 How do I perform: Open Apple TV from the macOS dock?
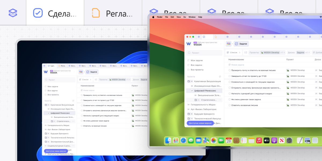pos(266,140)
